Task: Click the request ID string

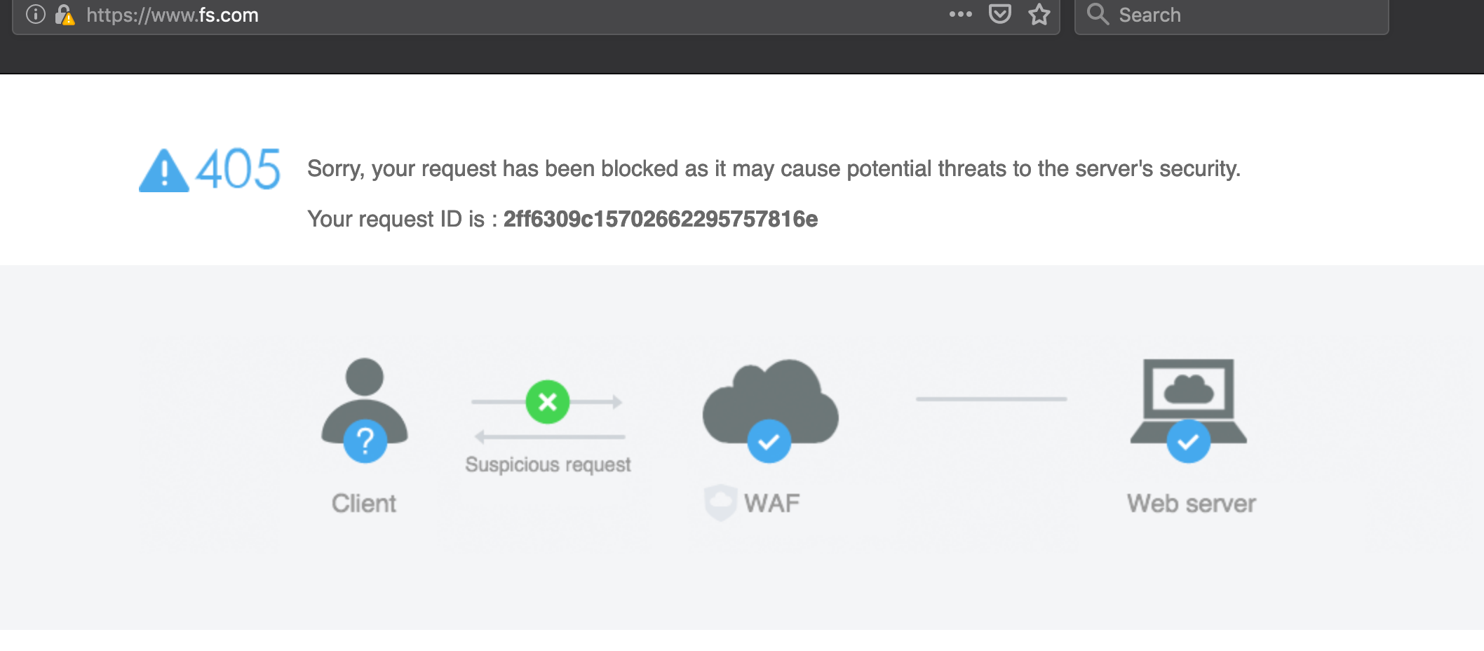Action: [660, 219]
